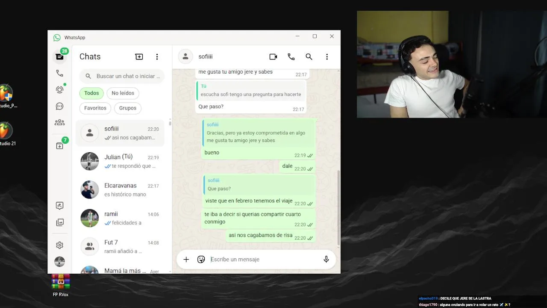Open the Status updates icon
The image size is (547, 308).
pyautogui.click(x=59, y=89)
